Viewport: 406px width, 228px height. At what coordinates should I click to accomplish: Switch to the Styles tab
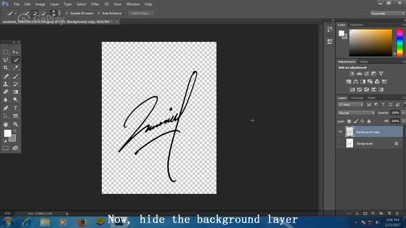pyautogui.click(x=363, y=62)
